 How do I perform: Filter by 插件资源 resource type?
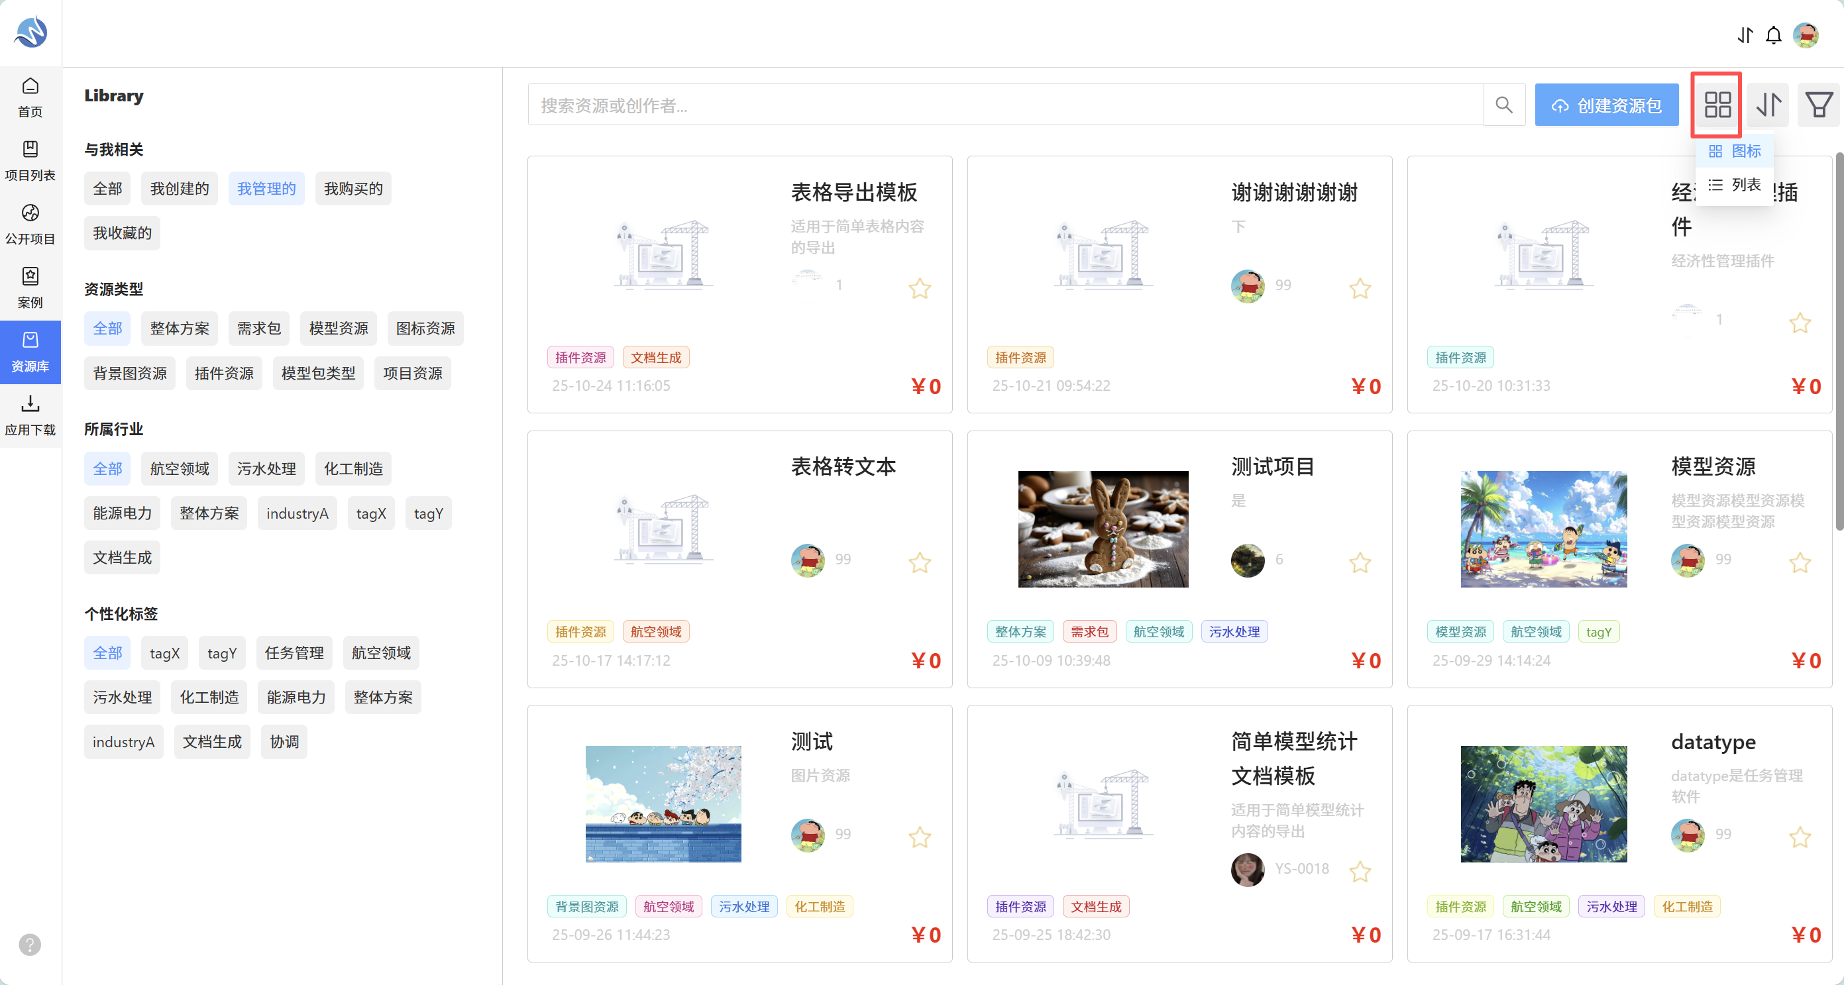point(224,373)
